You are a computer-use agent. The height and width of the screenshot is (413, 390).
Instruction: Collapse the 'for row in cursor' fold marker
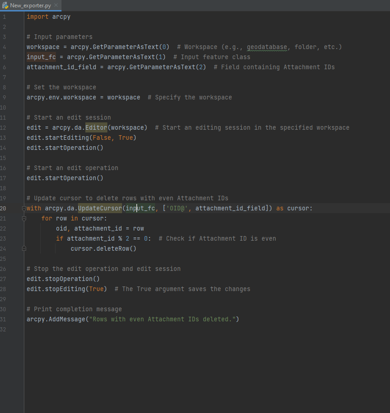24,218
